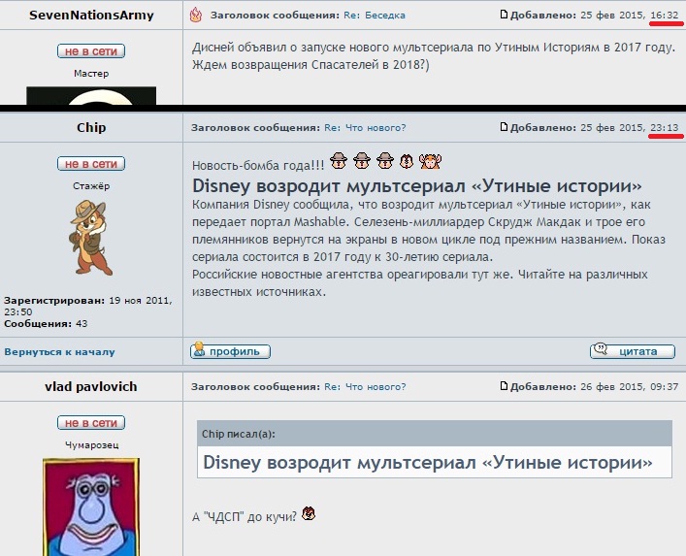Click the username SevenNationsArmy
The width and height of the screenshot is (686, 556).
(x=91, y=16)
